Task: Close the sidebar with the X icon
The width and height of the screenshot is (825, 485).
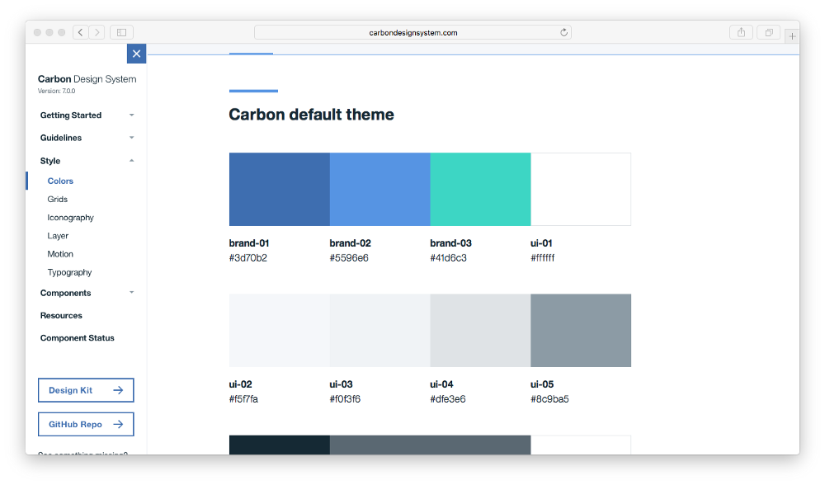Action: click(136, 54)
